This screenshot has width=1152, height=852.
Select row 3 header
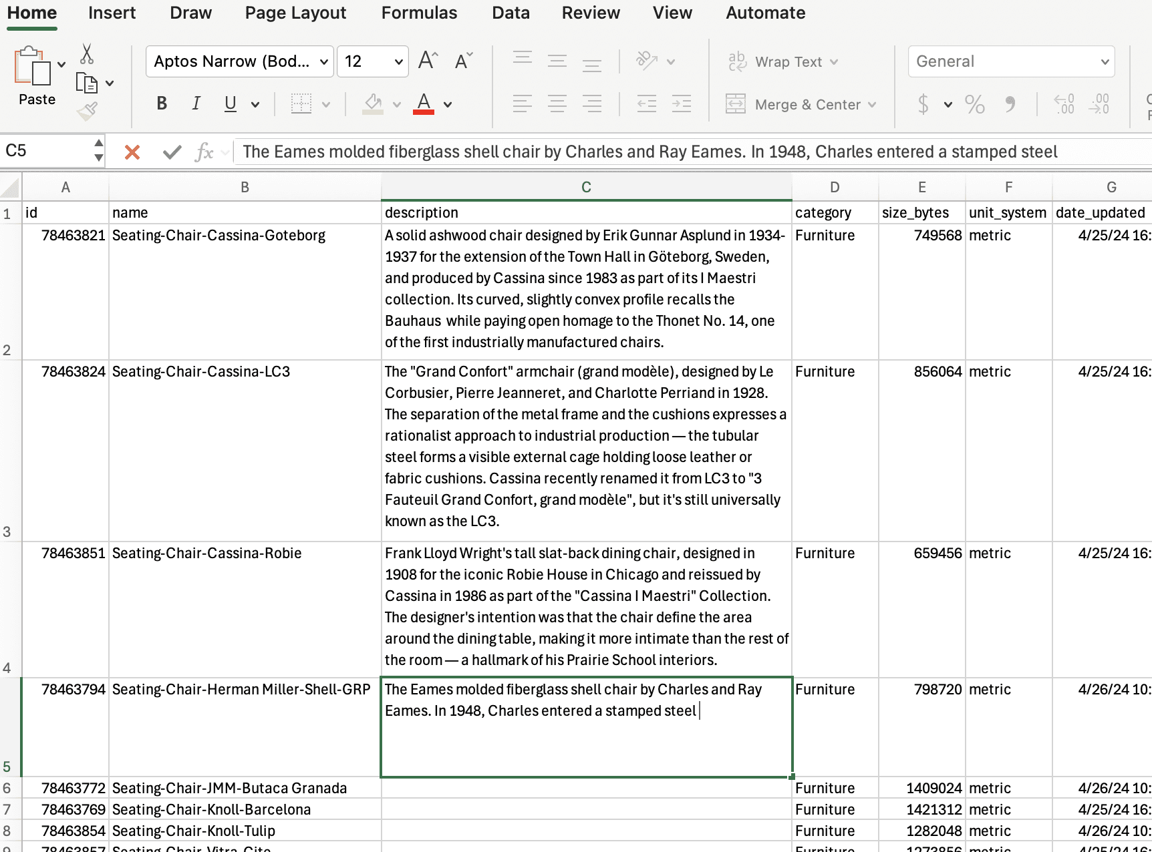[x=11, y=451]
